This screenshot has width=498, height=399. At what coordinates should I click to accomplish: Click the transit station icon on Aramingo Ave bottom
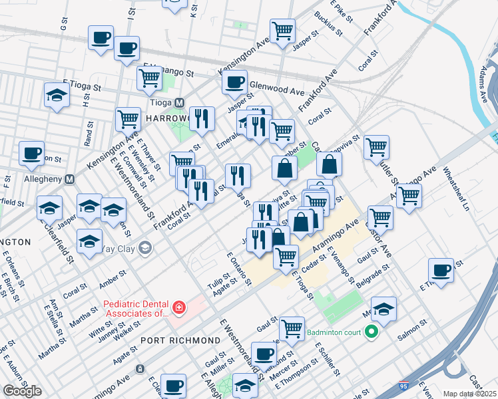[140, 369]
